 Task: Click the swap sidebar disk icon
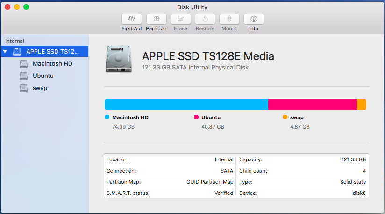[x=23, y=88]
